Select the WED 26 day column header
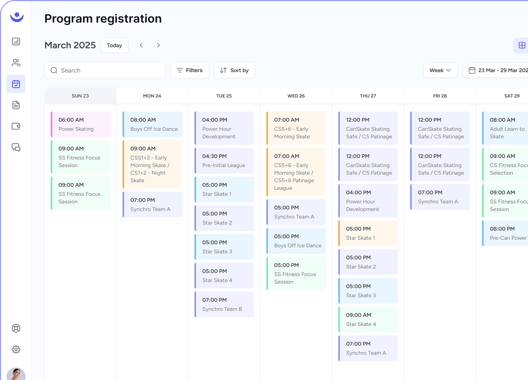528x380 pixels. coord(296,96)
